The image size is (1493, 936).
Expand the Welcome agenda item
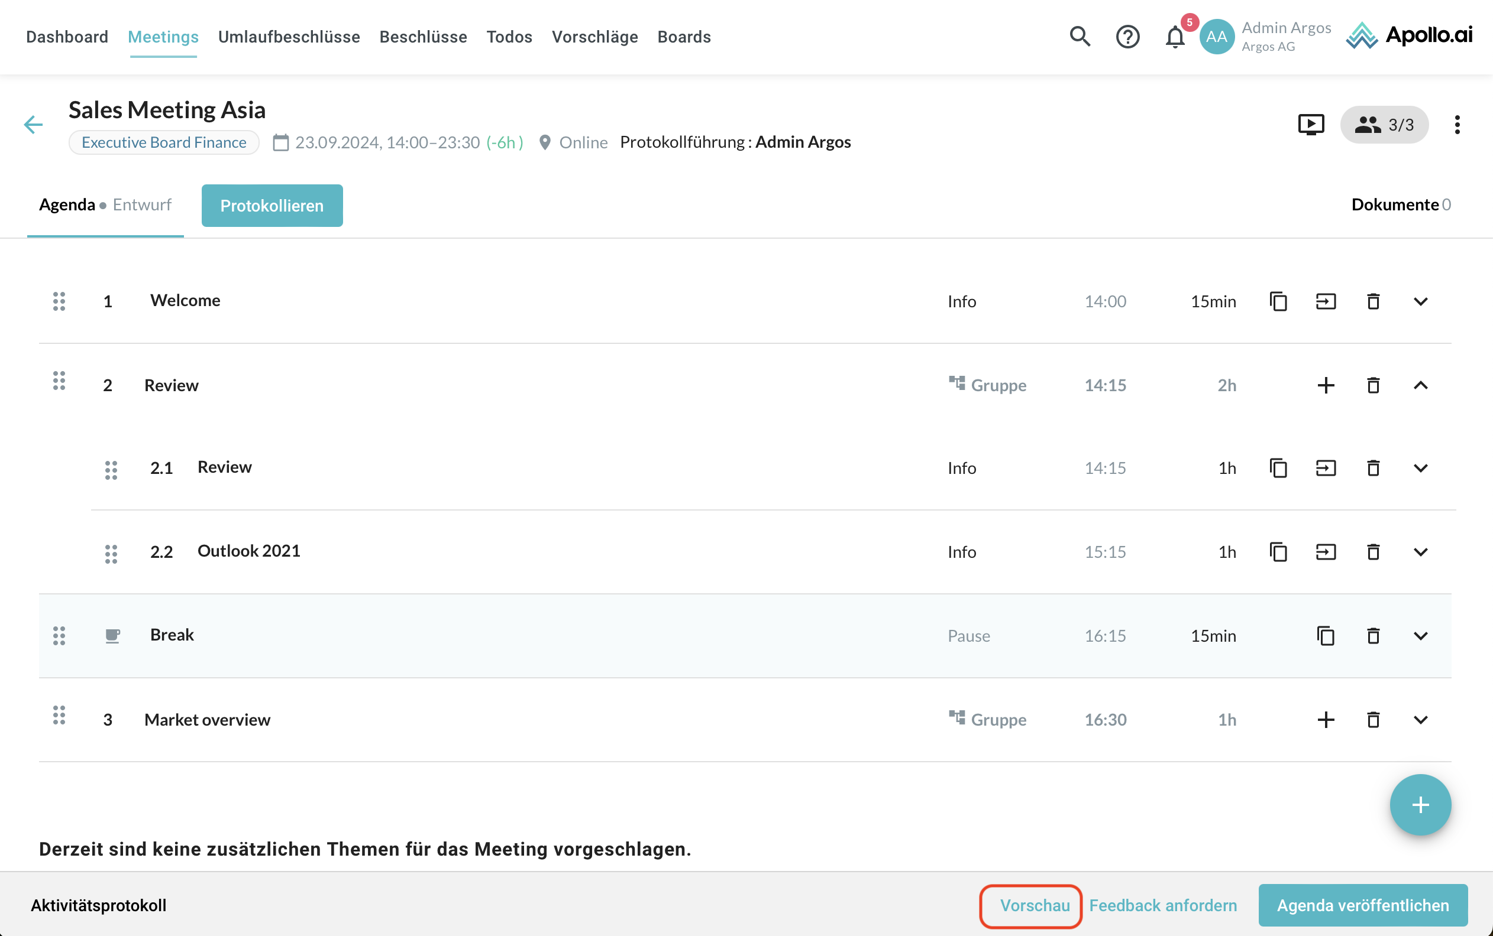1420,301
